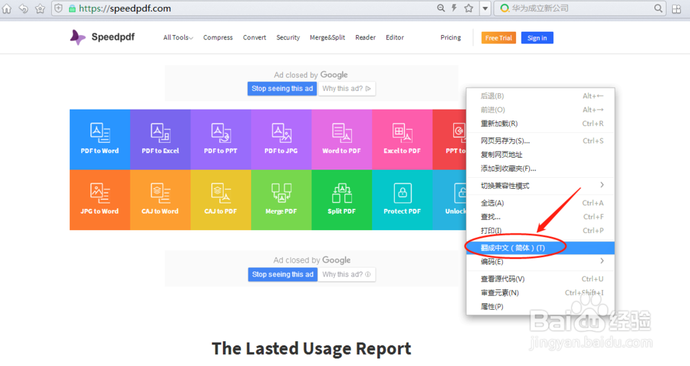Image resolution: width=690 pixels, height=366 pixels.
Task: Expand the All Tools menu
Action: (178, 38)
